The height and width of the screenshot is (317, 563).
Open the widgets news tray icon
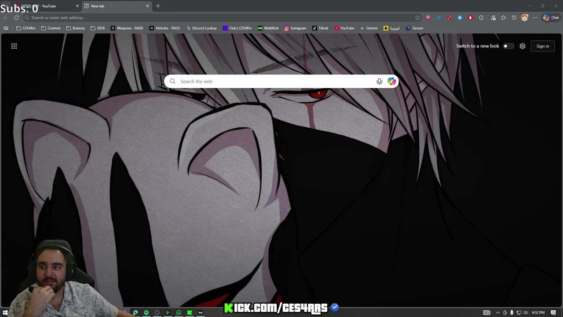pos(487,313)
